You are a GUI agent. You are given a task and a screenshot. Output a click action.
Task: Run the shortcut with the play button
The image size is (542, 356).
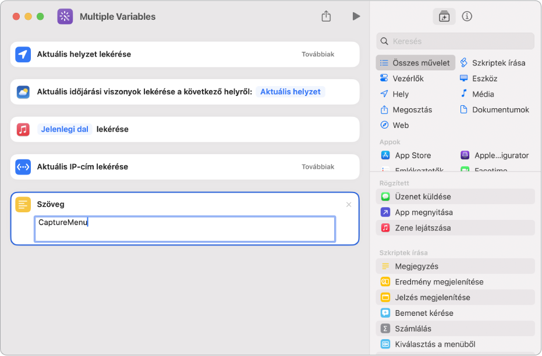click(356, 16)
